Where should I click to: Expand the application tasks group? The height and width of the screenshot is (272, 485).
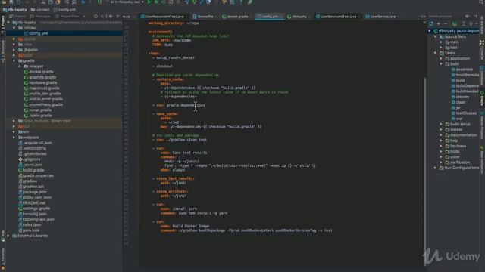441,59
